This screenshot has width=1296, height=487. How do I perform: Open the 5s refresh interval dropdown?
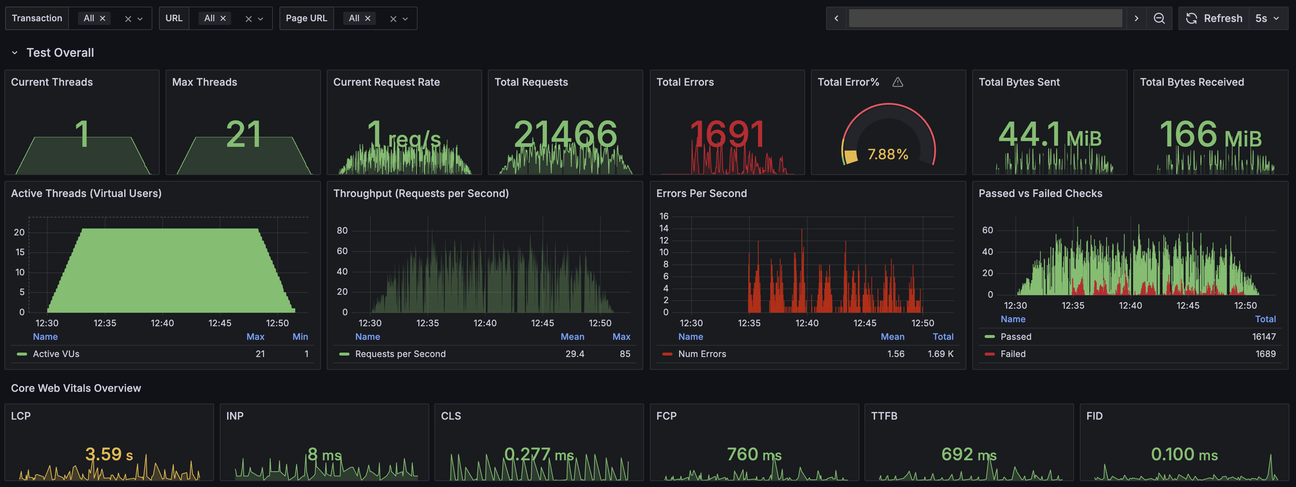(1267, 19)
